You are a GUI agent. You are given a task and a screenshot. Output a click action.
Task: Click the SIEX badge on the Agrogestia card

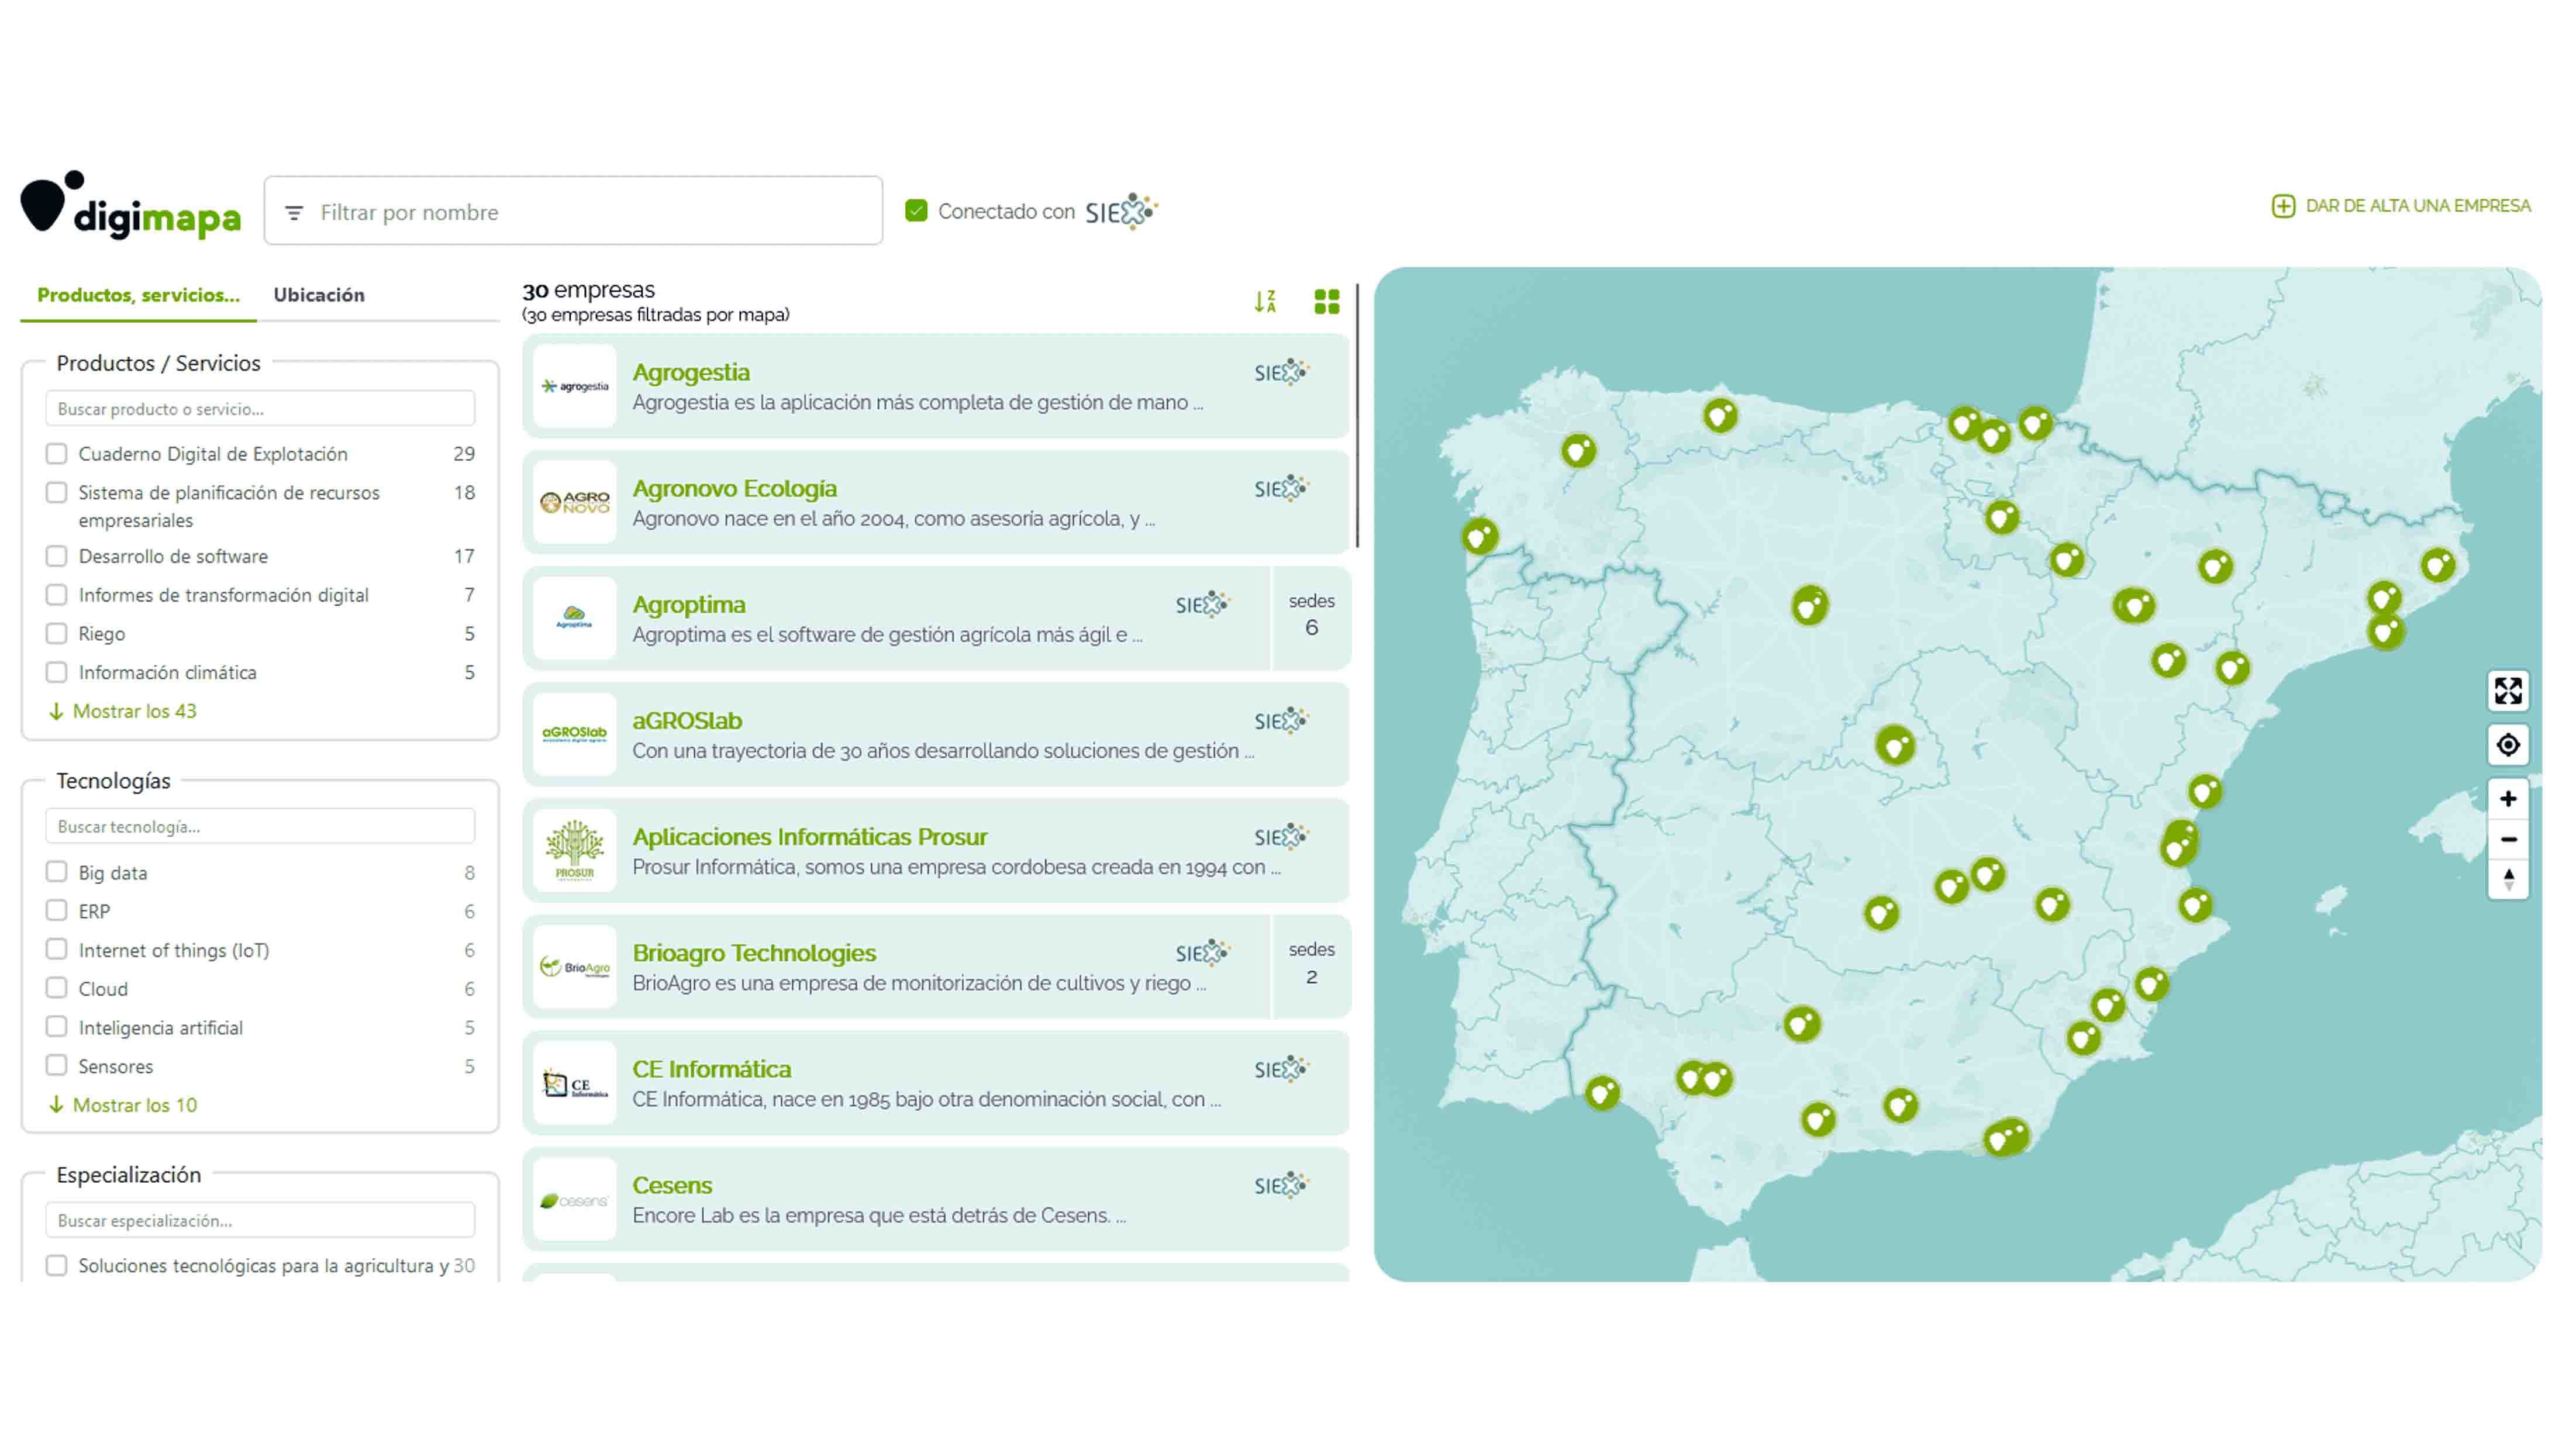pos(1282,372)
